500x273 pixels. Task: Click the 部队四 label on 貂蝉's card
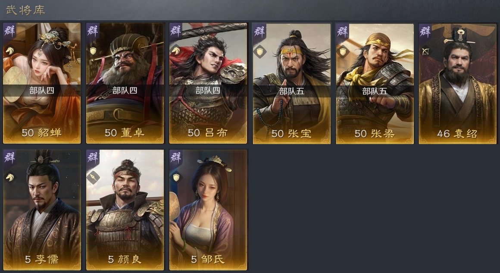click(42, 91)
